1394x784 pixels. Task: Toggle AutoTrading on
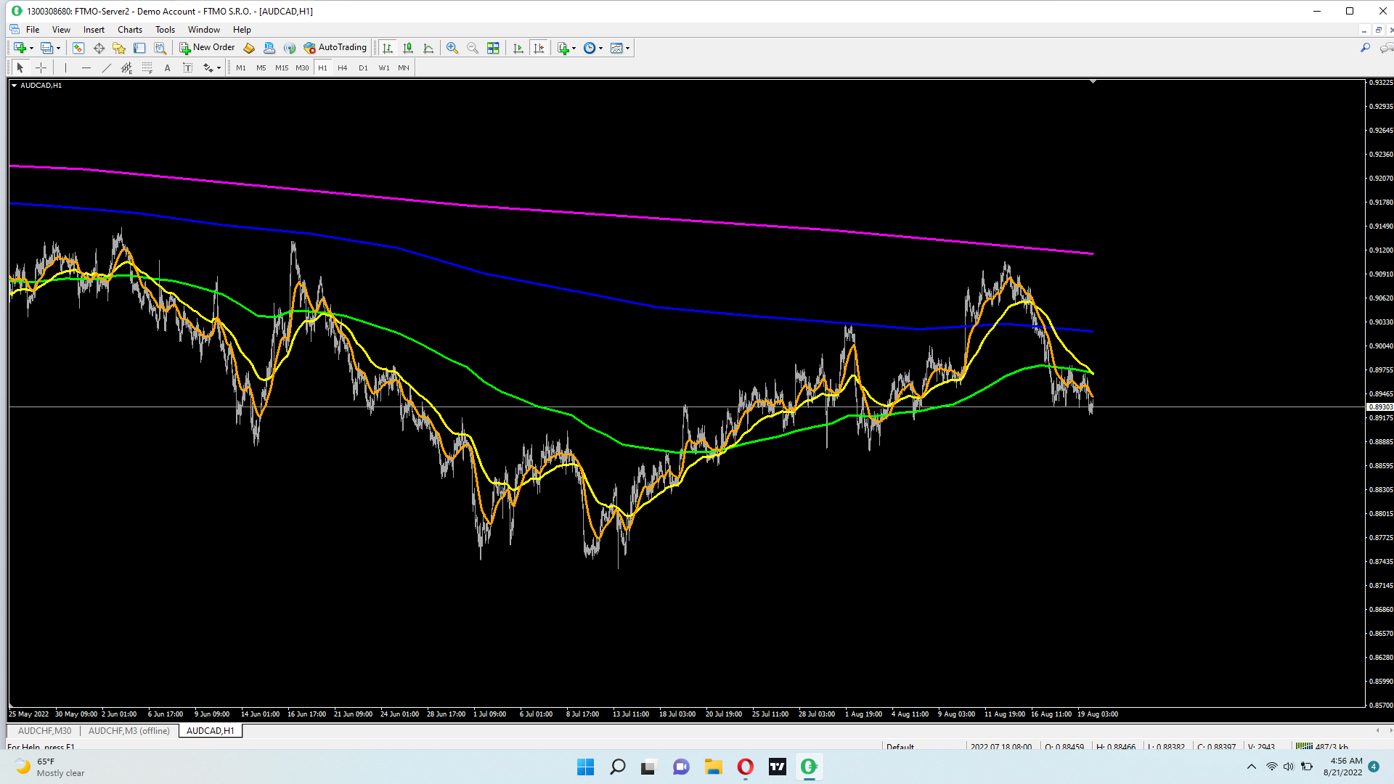(335, 48)
